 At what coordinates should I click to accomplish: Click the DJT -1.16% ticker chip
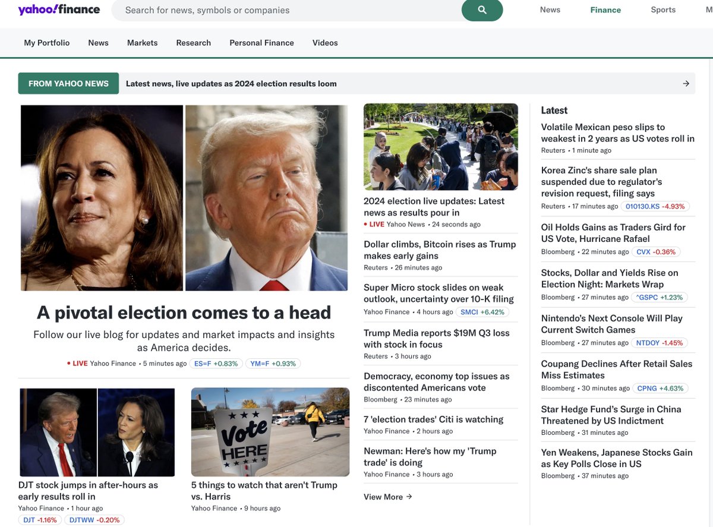[x=40, y=520]
